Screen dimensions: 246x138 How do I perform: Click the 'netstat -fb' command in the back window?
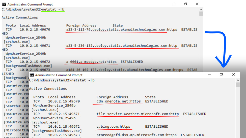53,9
